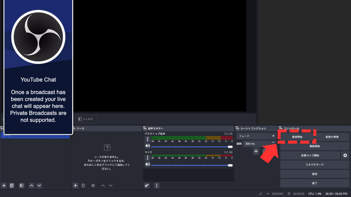Click マイク 0.0 dB level
The height and width of the screenshot is (197, 351).
coord(228,152)
